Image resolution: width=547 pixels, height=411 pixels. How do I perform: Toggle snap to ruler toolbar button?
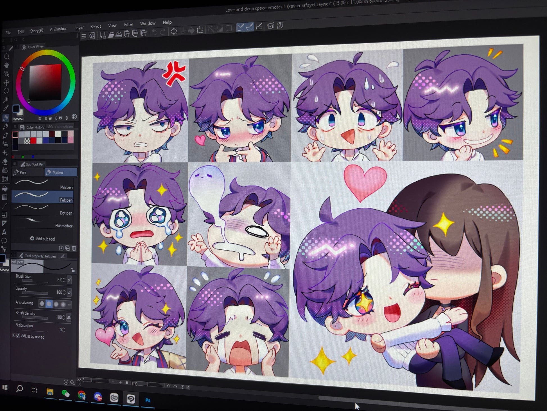[x=241, y=27]
